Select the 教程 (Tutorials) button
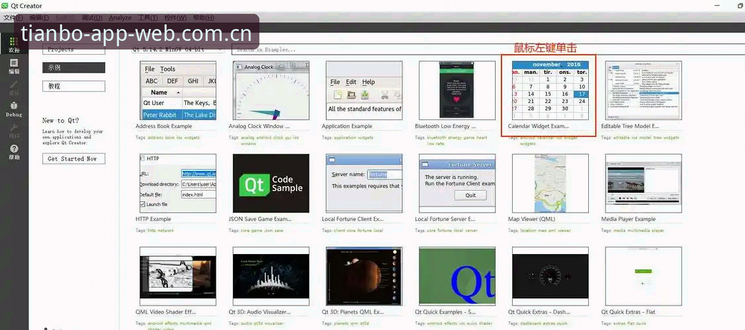 73,86
